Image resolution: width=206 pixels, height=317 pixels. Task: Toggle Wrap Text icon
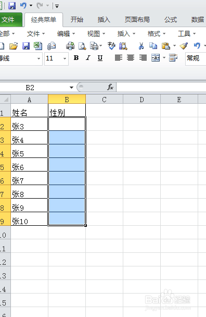point(173,58)
